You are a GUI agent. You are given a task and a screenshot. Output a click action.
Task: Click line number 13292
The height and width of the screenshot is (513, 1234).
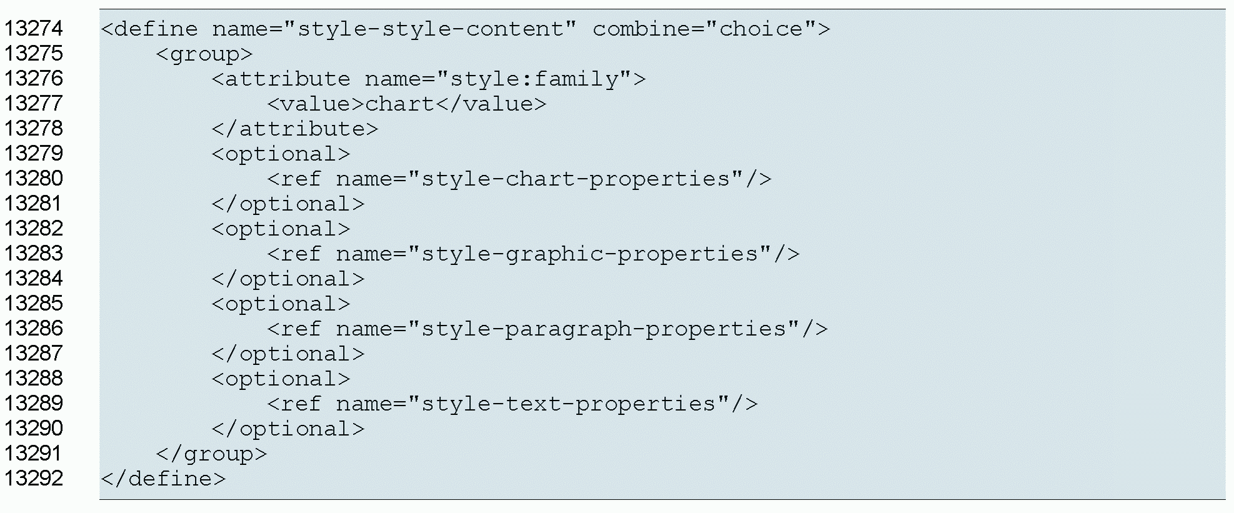(x=34, y=479)
